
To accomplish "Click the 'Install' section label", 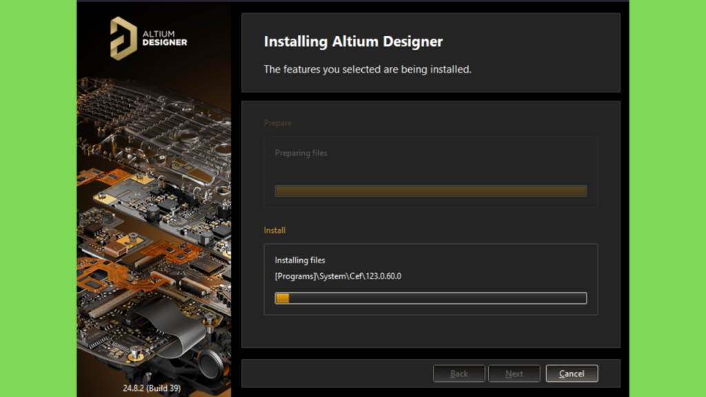I will click(274, 230).
